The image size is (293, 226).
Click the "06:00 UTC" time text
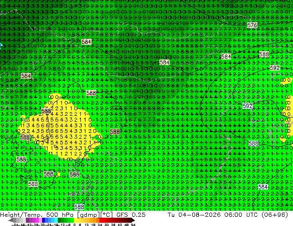point(242,214)
